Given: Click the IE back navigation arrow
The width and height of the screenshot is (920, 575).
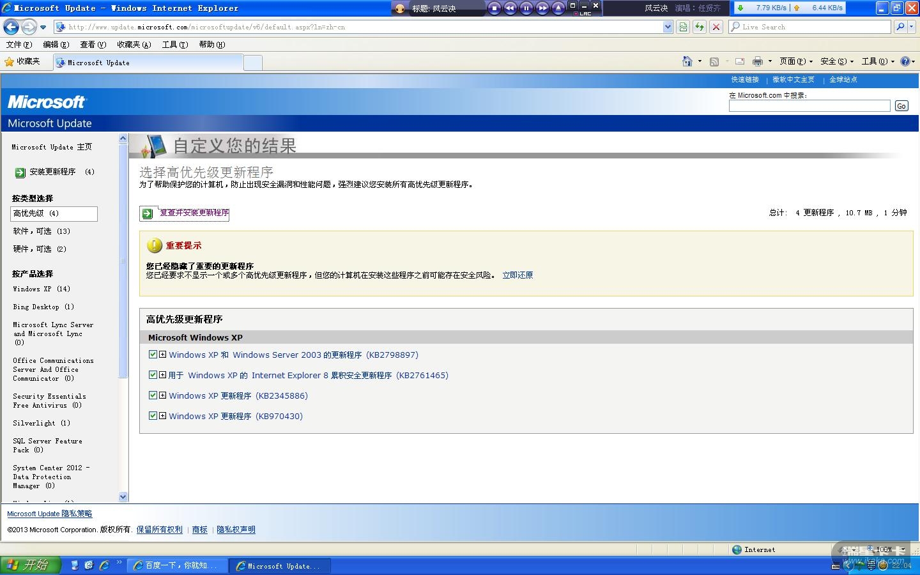Looking at the screenshot, I should pyautogui.click(x=11, y=27).
